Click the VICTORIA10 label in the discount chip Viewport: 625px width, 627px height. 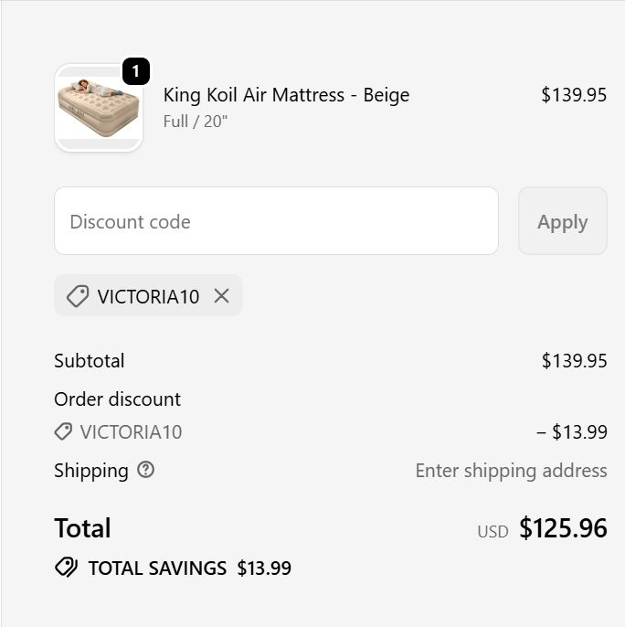148,296
